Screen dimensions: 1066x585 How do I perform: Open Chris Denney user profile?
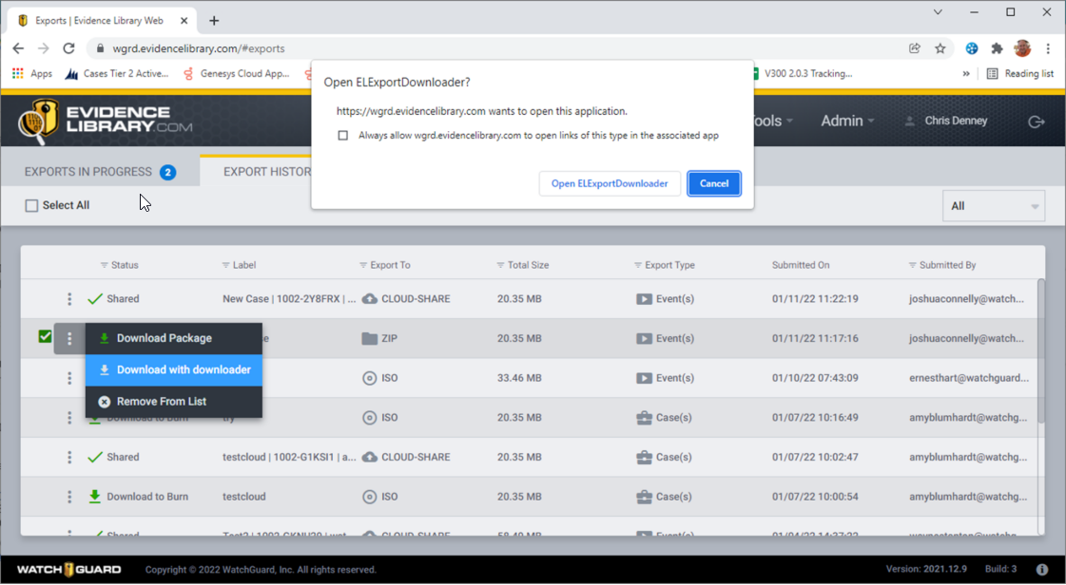point(945,121)
